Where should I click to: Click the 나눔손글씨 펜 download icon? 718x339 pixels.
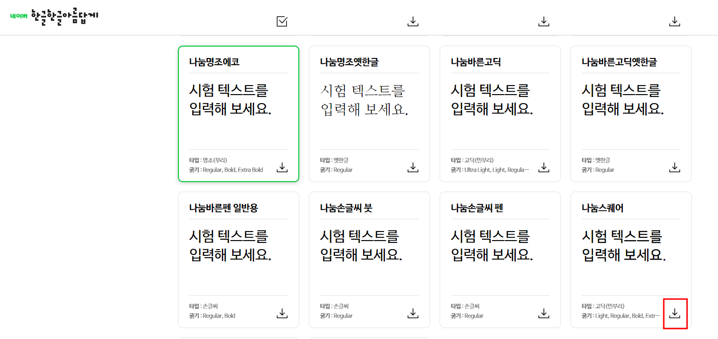543,313
